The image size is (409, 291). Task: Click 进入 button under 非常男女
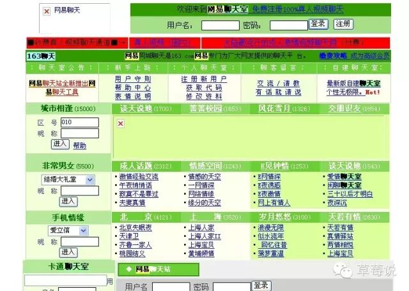coord(68,202)
